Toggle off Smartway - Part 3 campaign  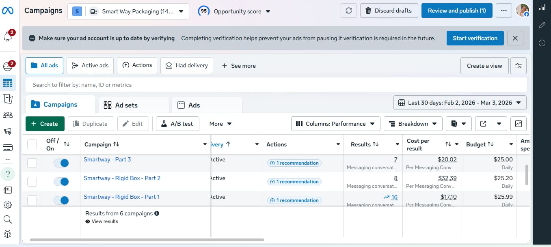click(x=61, y=163)
